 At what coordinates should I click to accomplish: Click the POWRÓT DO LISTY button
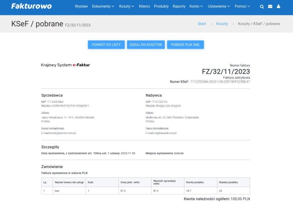[106, 45]
